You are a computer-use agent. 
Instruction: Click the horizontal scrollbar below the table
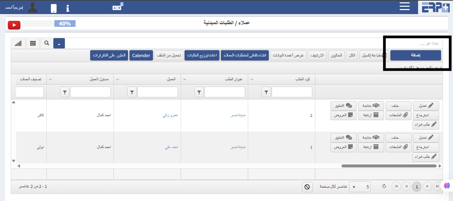pos(390,165)
